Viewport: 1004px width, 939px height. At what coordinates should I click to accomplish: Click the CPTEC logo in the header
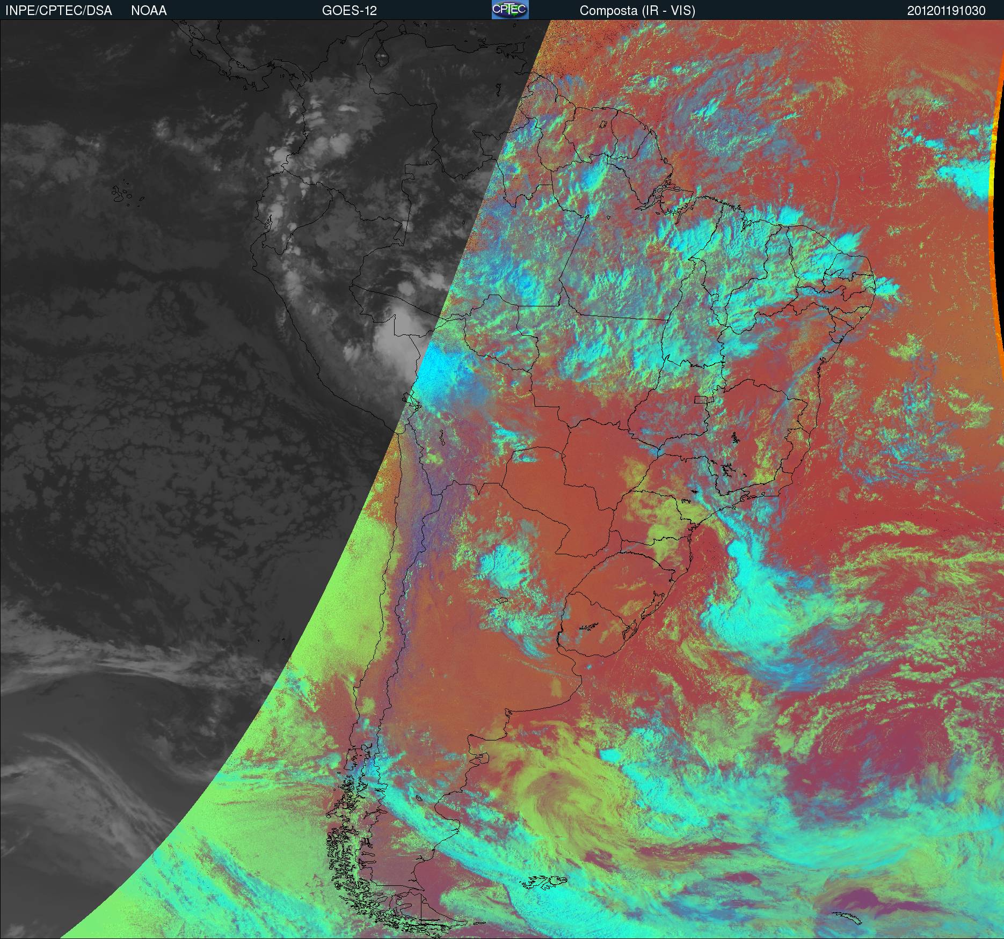coord(510,10)
